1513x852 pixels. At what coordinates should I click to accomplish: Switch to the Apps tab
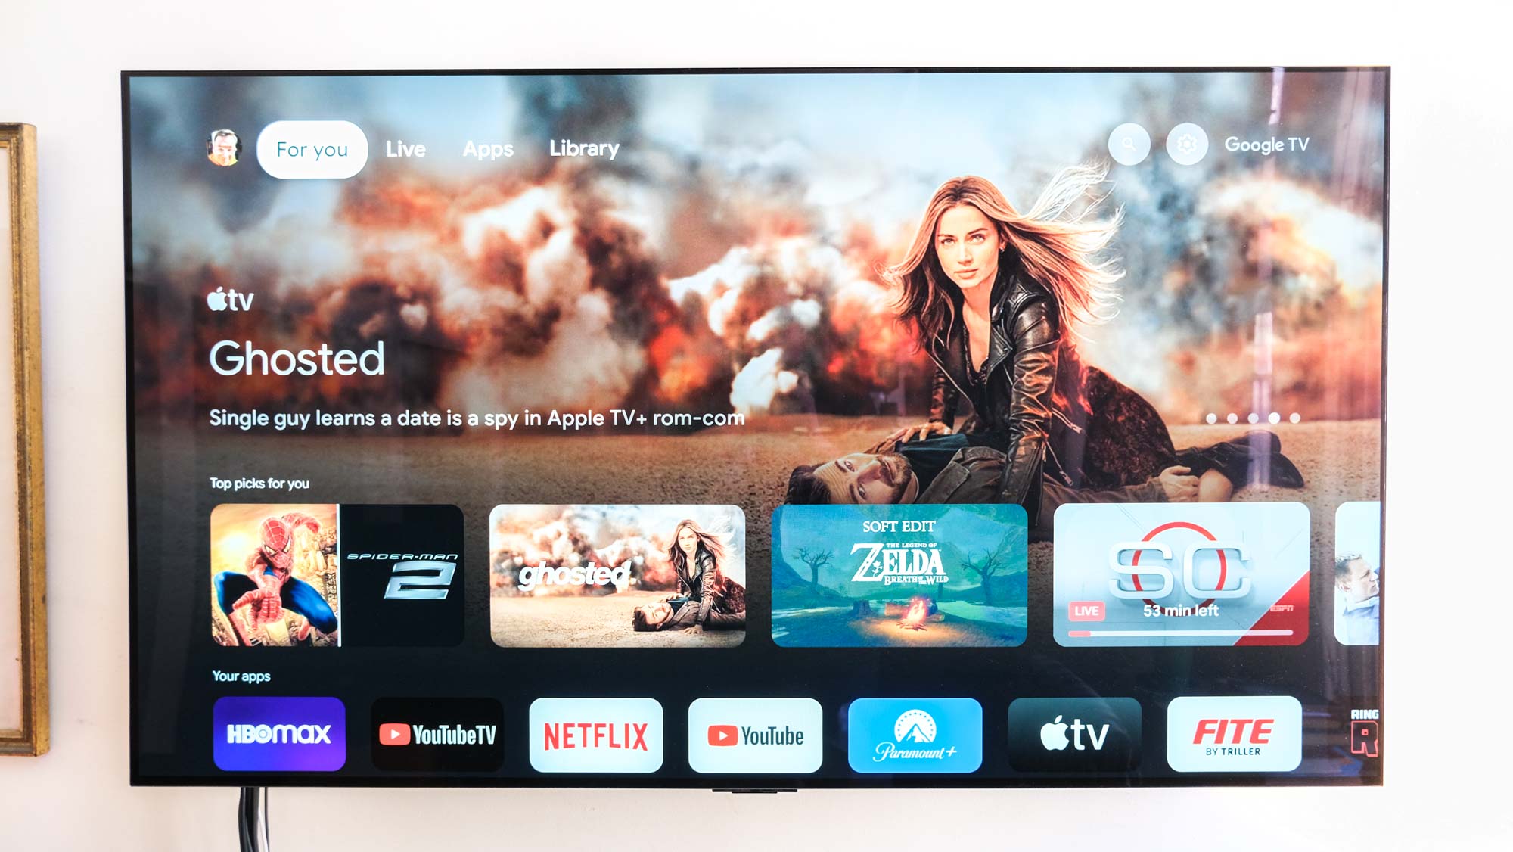point(486,148)
